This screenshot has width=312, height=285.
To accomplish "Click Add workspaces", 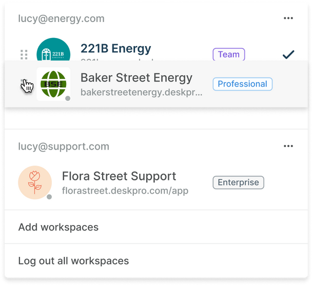I will tap(59, 227).
